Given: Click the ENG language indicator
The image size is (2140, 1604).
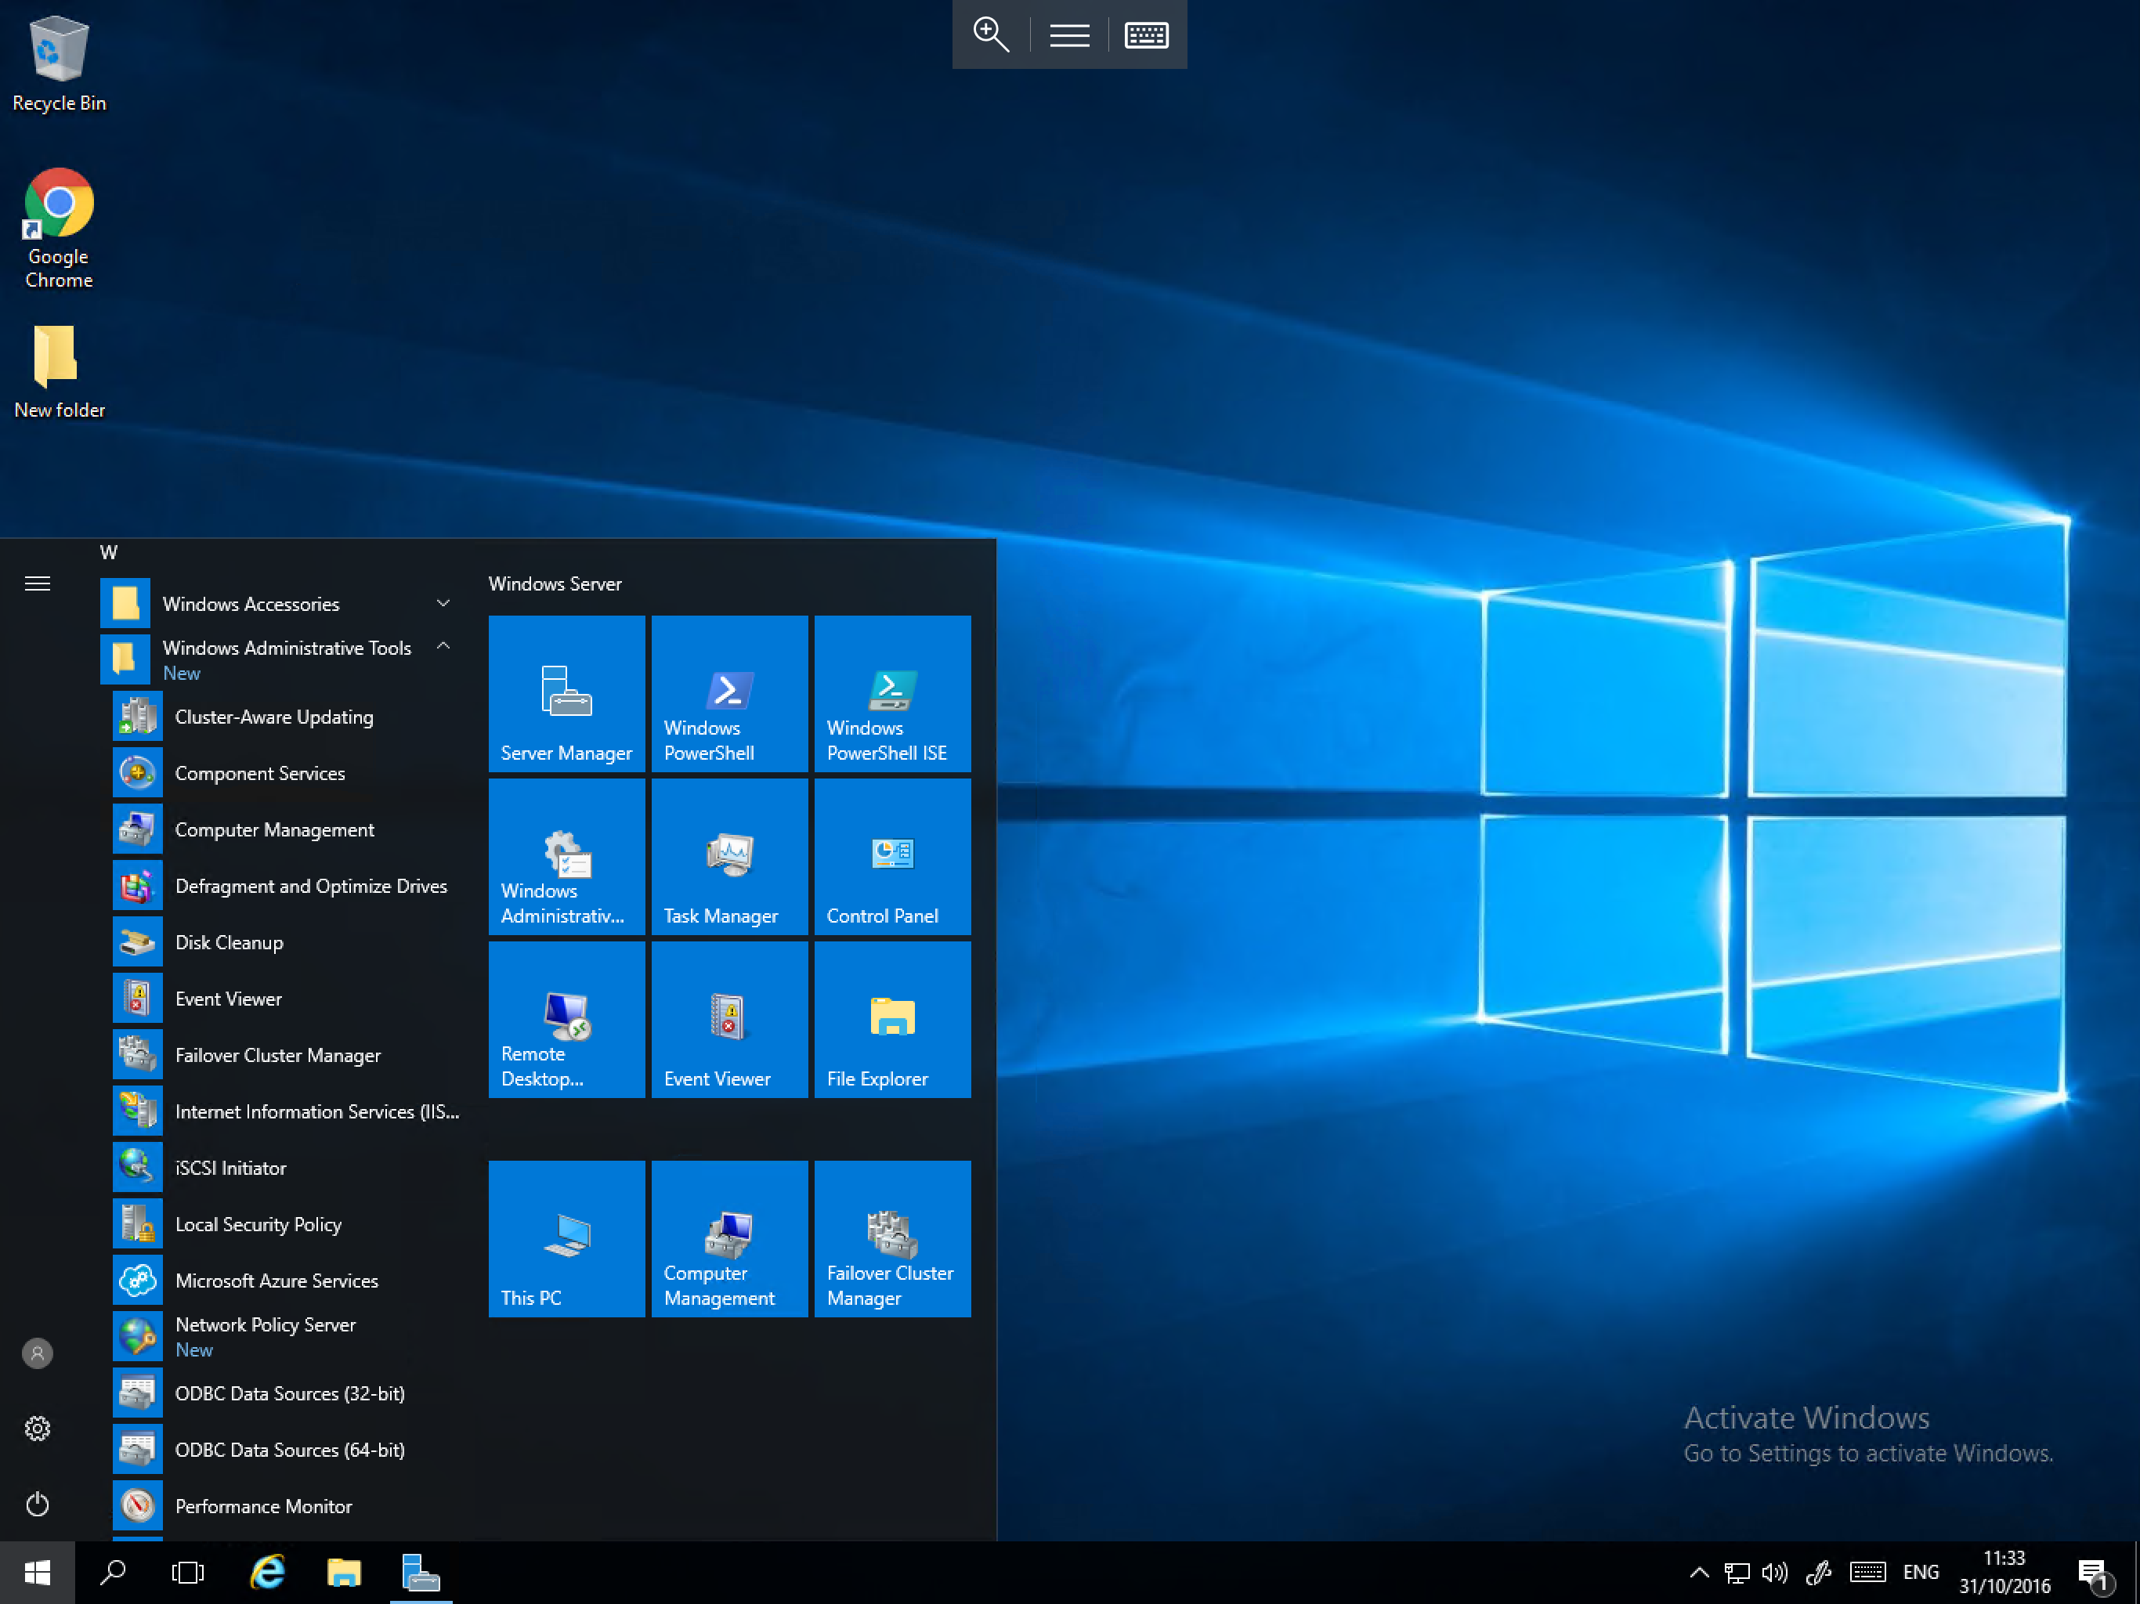Looking at the screenshot, I should (x=1921, y=1573).
